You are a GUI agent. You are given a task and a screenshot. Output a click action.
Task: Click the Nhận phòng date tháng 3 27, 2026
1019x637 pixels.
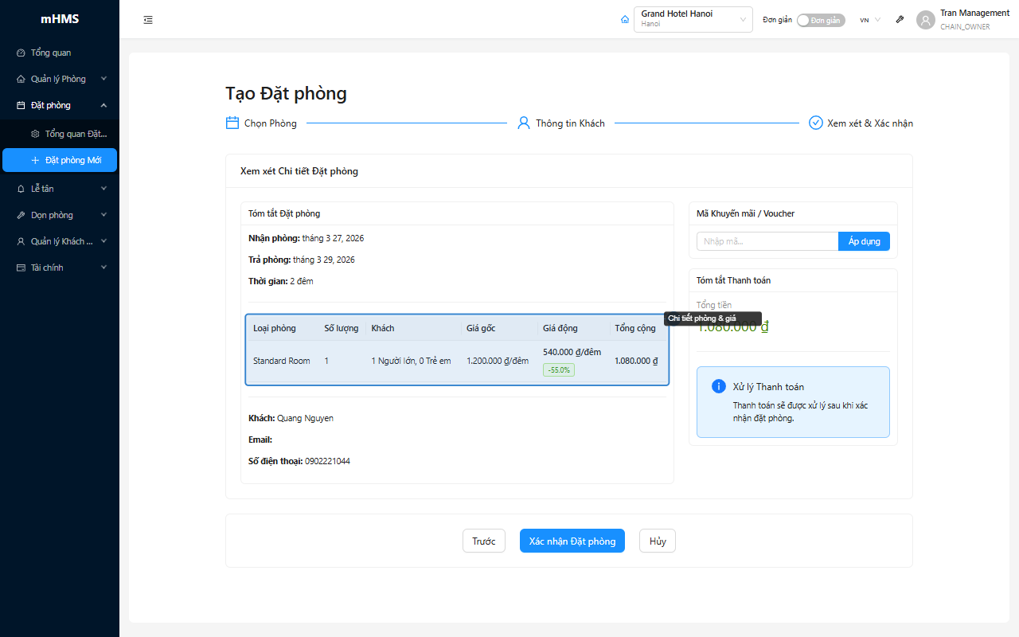pyautogui.click(x=333, y=238)
